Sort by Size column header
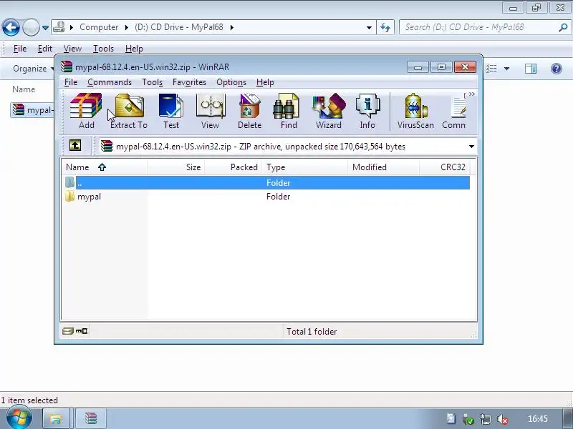This screenshot has height=429, width=573. 175,167
